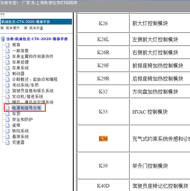Click the K32 code cell
This screenshot has height=191, width=190.
[x=103, y=92]
